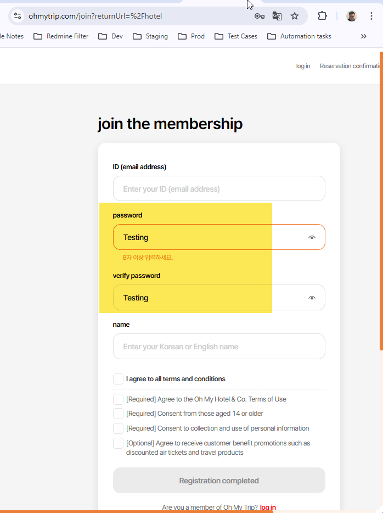Viewport: 383px width, 513px height.
Task: Check 'I agree to all terms and conditions'
Action: (x=118, y=379)
